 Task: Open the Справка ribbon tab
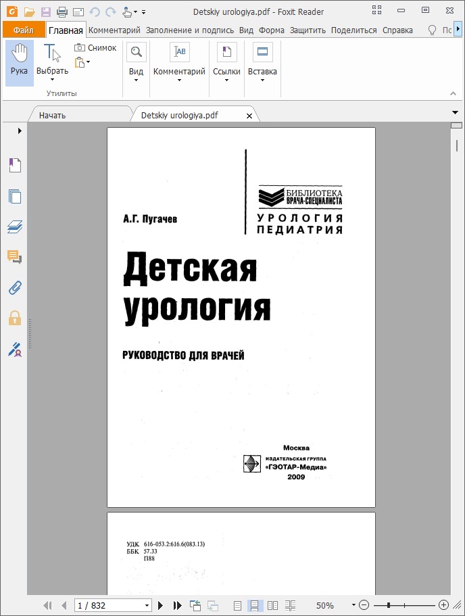point(397,30)
